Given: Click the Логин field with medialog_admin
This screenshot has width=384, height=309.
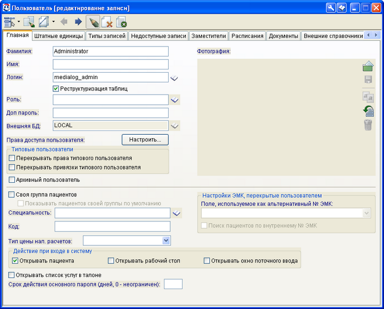Looking at the screenshot, I should (111, 77).
